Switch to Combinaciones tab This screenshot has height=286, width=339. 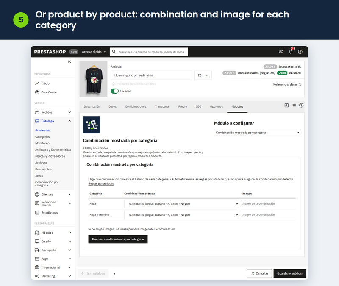coord(136,106)
